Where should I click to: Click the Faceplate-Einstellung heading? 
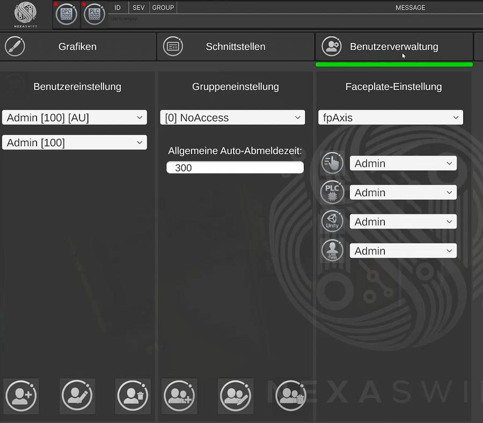[x=394, y=86]
